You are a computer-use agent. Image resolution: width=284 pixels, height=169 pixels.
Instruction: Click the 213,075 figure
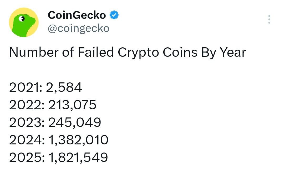coord(72,105)
